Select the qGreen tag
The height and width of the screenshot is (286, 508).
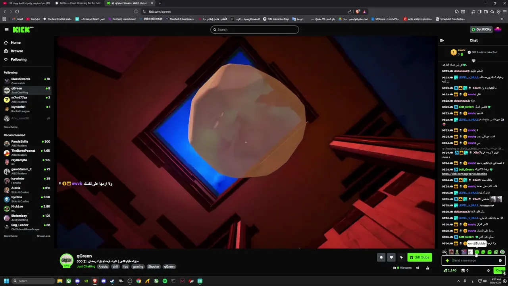169,267
